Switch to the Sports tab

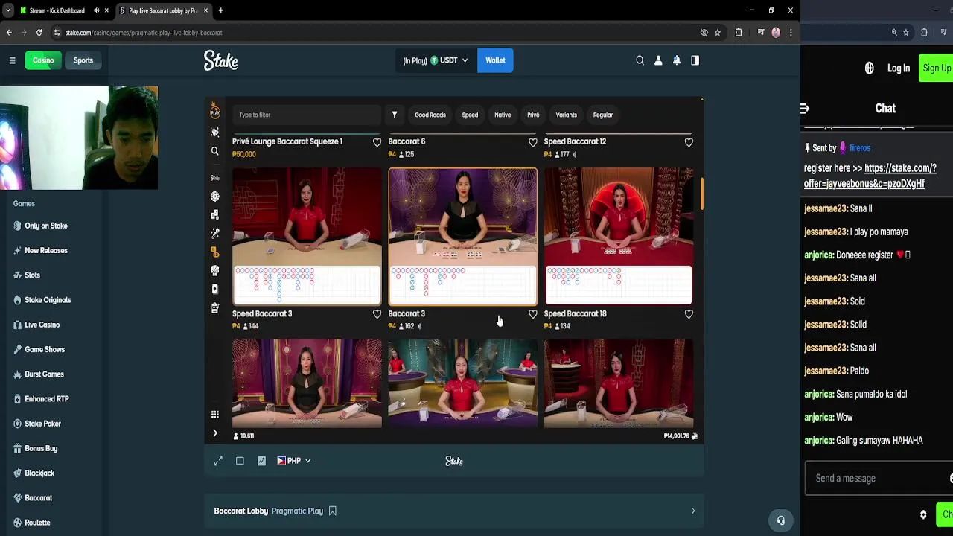[x=83, y=60]
